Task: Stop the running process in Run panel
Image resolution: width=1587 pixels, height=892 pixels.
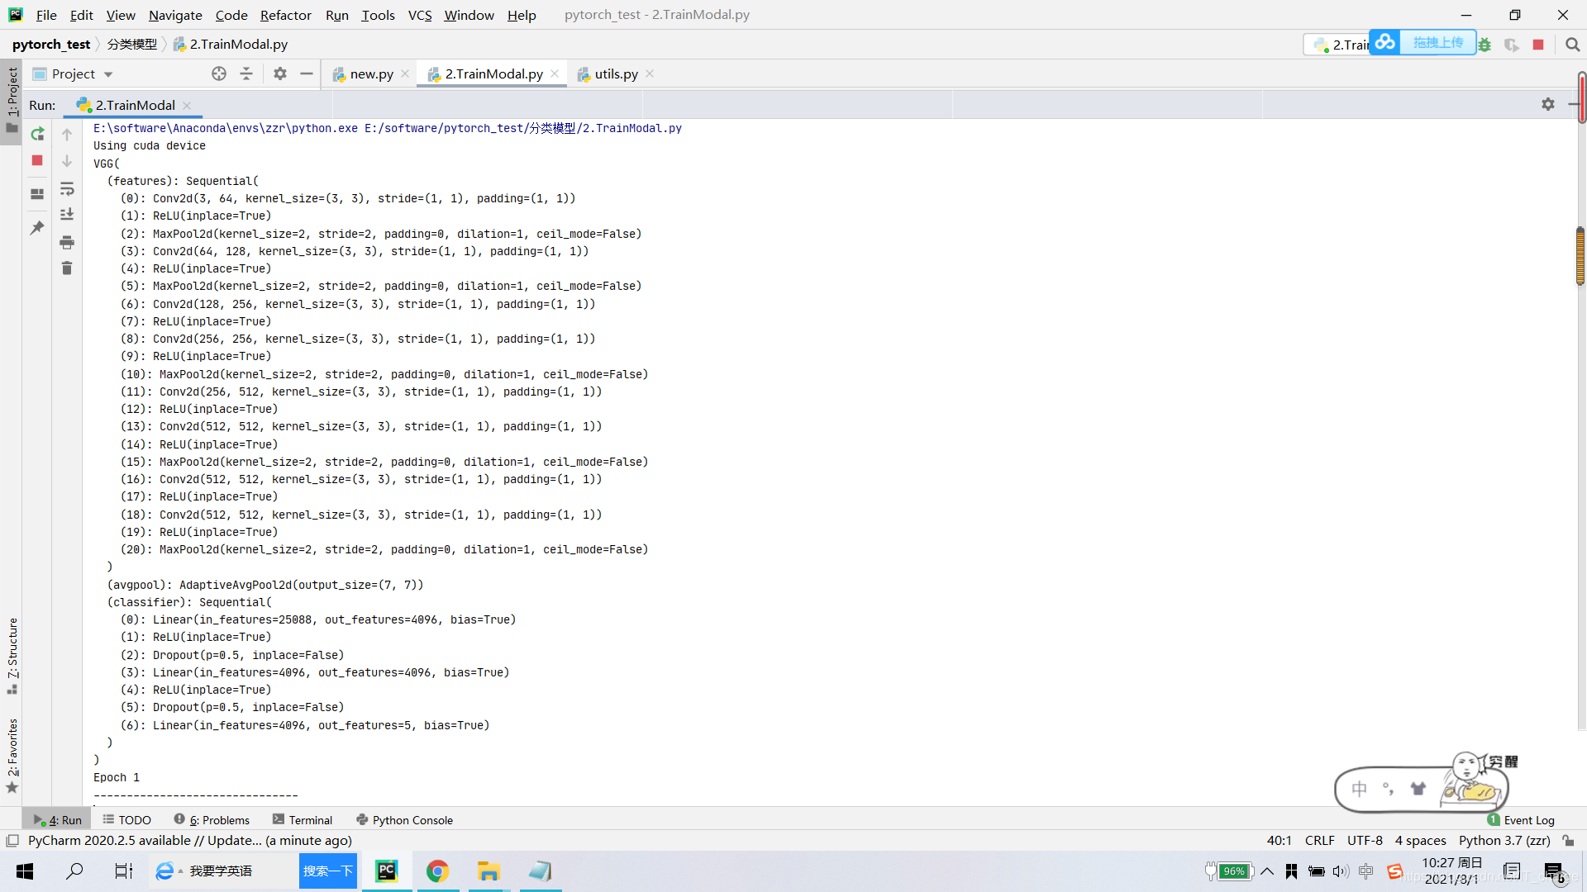Action: tap(37, 160)
